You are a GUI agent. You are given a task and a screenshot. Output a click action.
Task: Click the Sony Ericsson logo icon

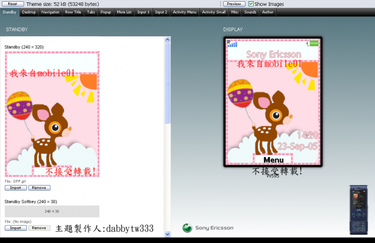[x=187, y=228]
